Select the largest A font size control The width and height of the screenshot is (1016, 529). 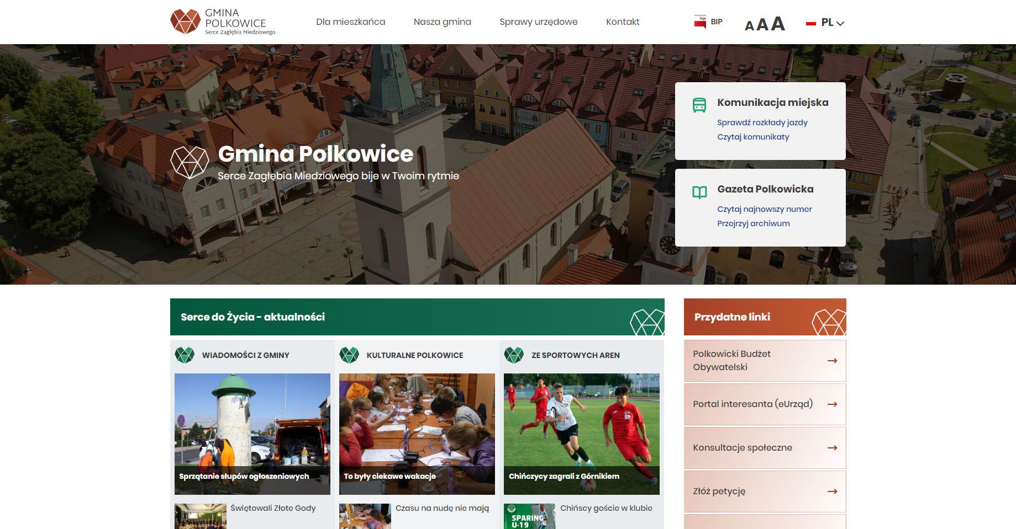pos(777,23)
